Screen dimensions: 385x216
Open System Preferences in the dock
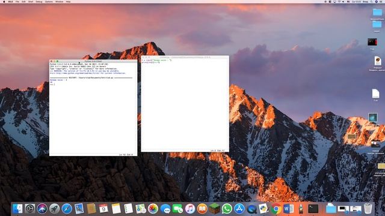[x=29, y=209]
